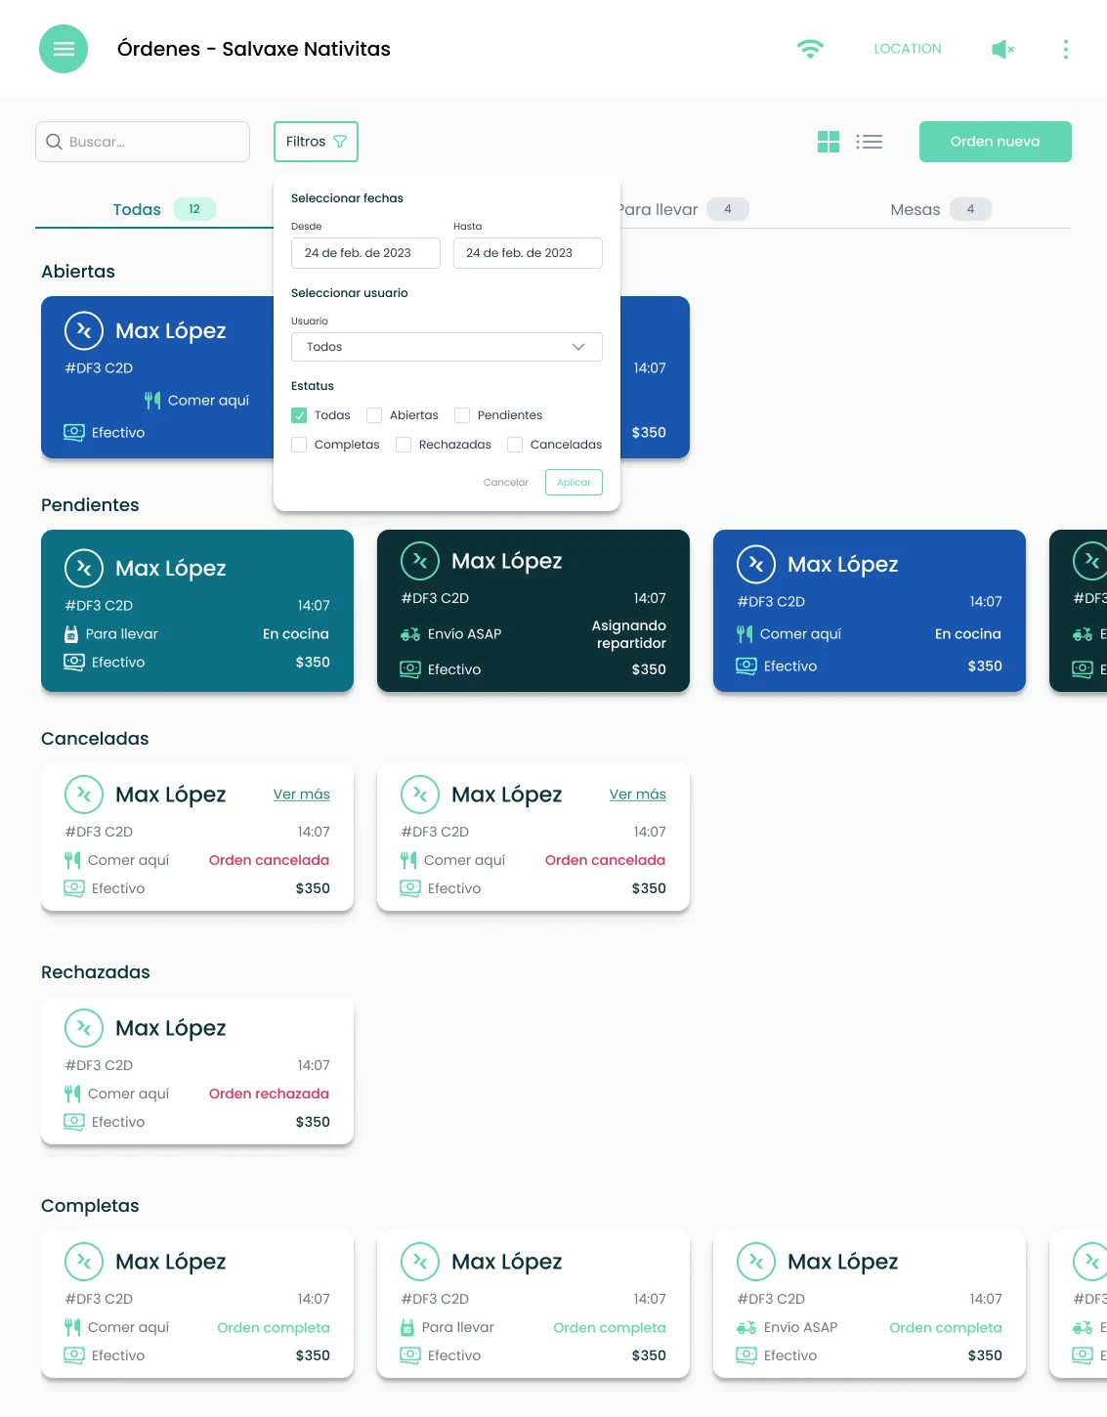Open the Usuario Todos dropdown
The width and height of the screenshot is (1107, 1417).
pos(447,347)
